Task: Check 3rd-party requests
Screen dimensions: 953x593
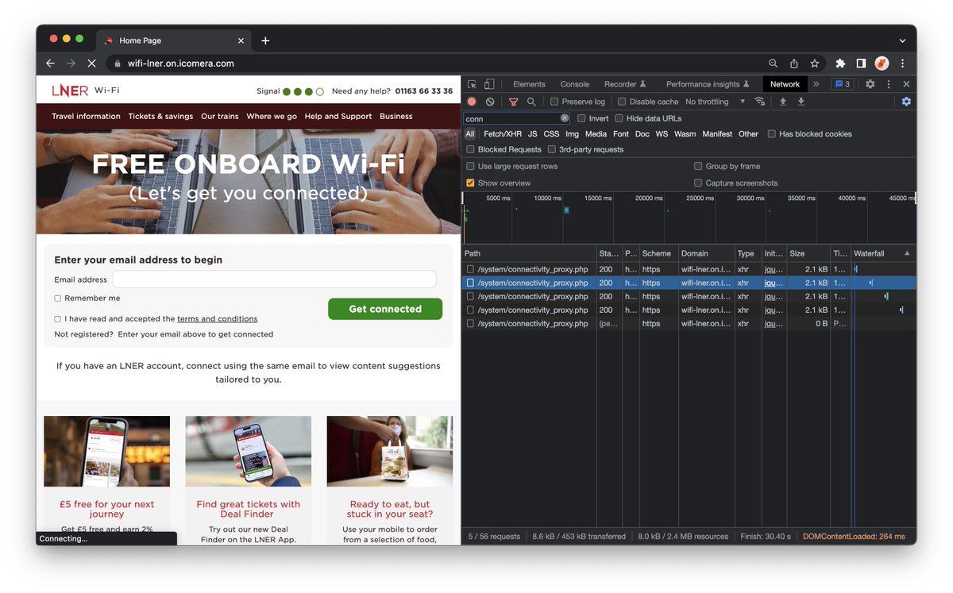Action: 552,149
